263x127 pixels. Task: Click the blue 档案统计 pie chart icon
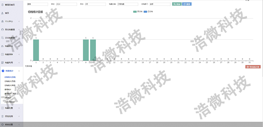[3, 71]
